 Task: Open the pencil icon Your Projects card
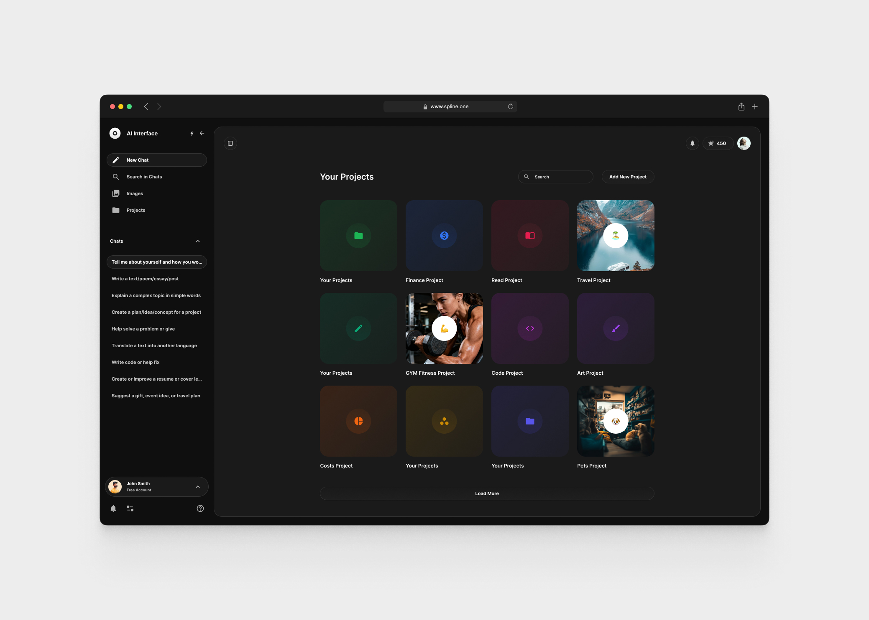click(358, 328)
